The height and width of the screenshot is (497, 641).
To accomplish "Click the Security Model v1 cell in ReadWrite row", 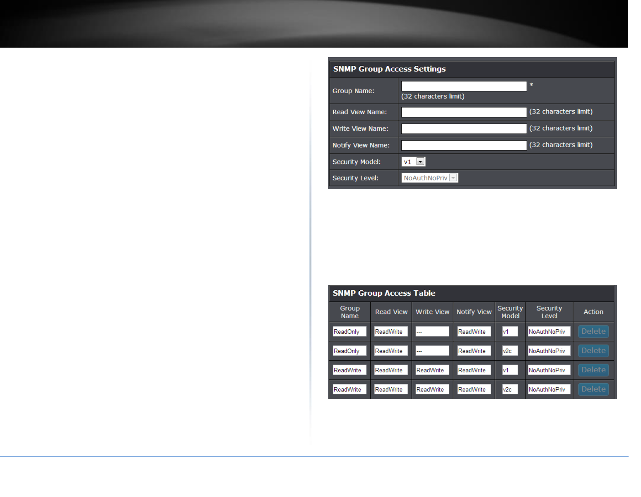I will click(510, 370).
